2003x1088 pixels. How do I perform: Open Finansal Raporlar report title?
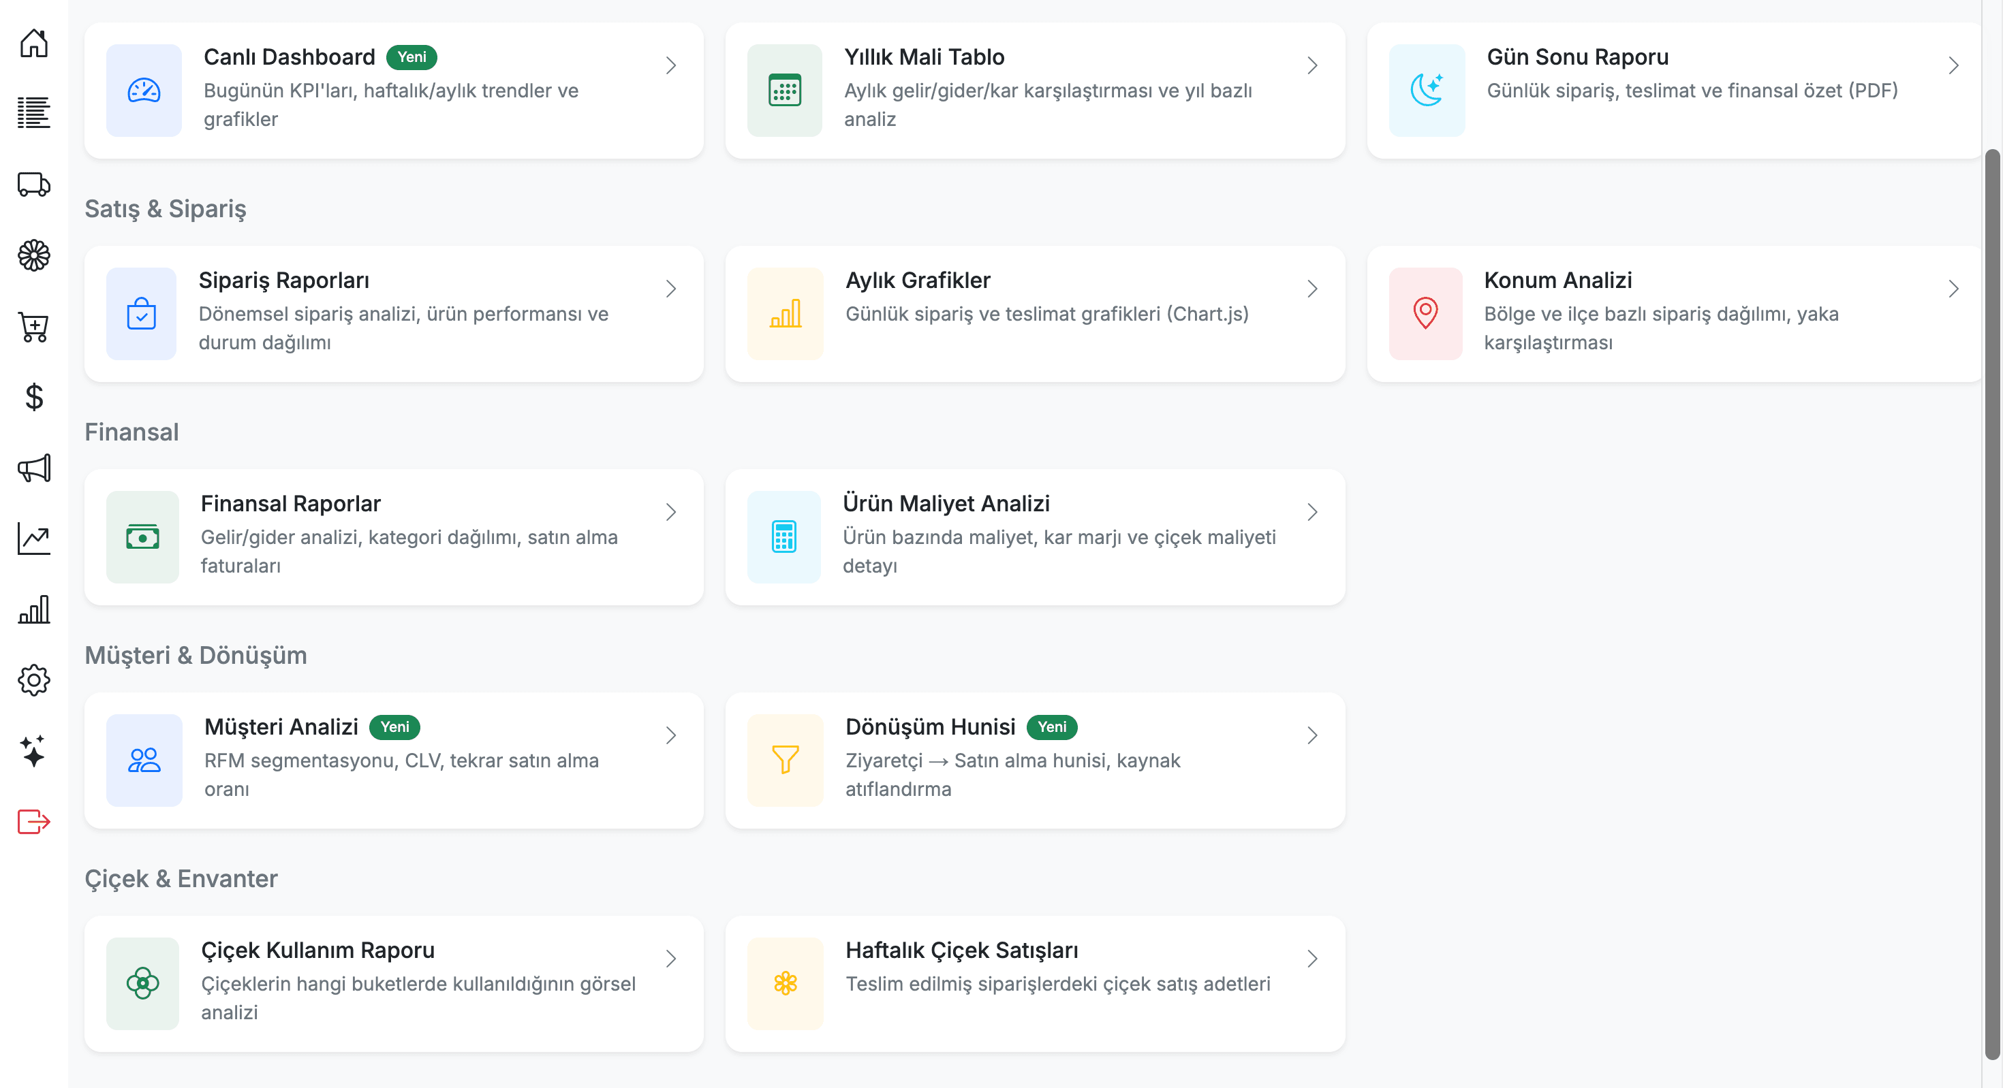click(x=290, y=504)
